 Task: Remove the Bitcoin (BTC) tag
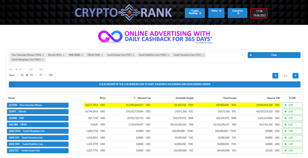(64, 55)
